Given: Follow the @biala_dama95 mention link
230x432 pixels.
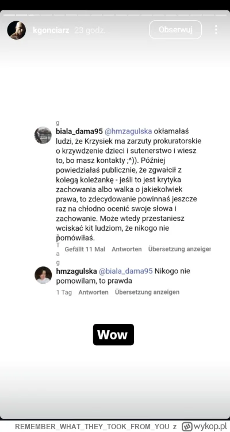Looking at the screenshot, I should click(125, 271).
